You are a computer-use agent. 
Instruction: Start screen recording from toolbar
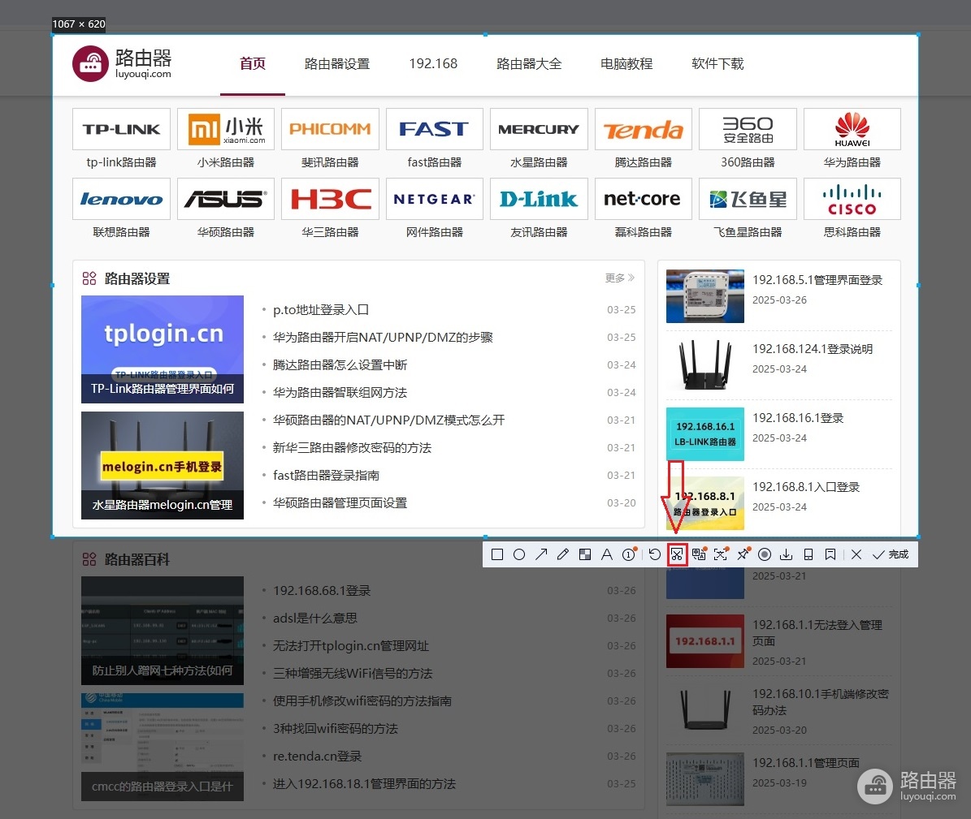[x=765, y=554]
